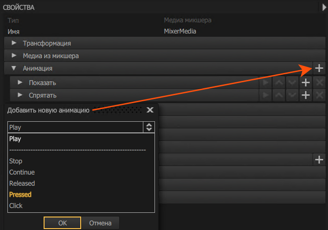Add item using plus in Спрятать row
328x230 pixels.
[306, 95]
